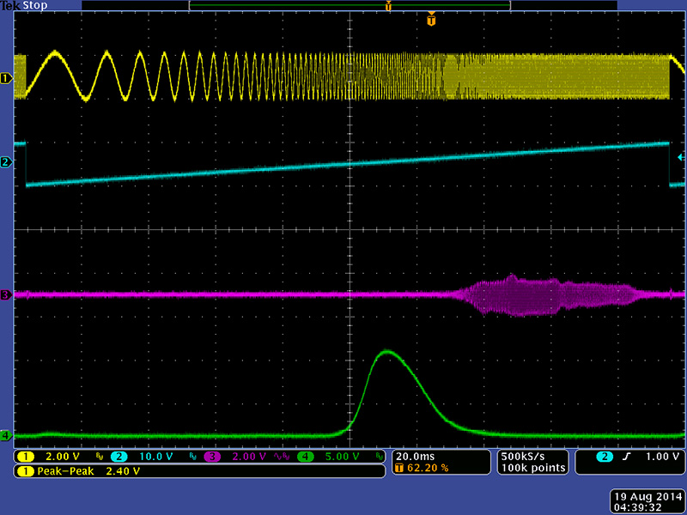The width and height of the screenshot is (687, 515).
Task: Click the 62.20 % trigger position readout
Action: click(x=421, y=468)
